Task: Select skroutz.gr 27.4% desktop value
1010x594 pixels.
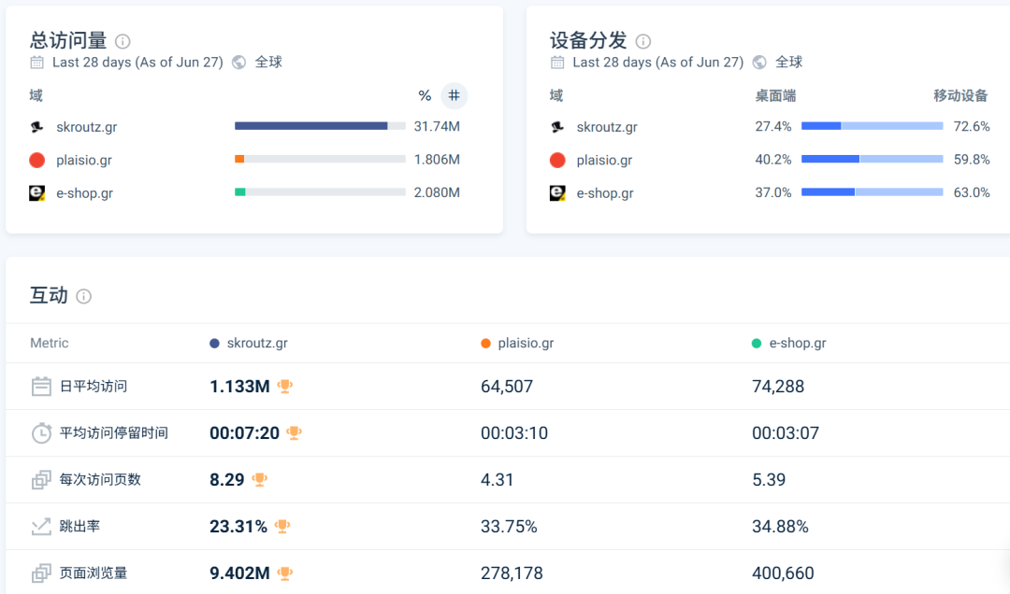Action: pyautogui.click(x=773, y=126)
